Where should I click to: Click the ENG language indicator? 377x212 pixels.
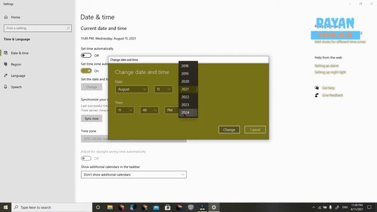pyautogui.click(x=345, y=207)
